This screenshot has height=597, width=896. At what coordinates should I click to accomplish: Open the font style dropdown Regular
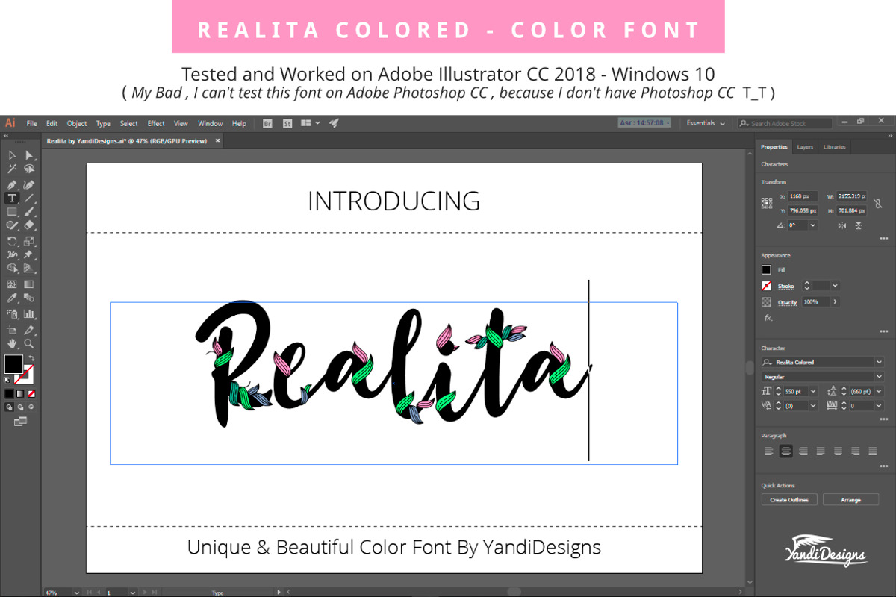click(879, 377)
